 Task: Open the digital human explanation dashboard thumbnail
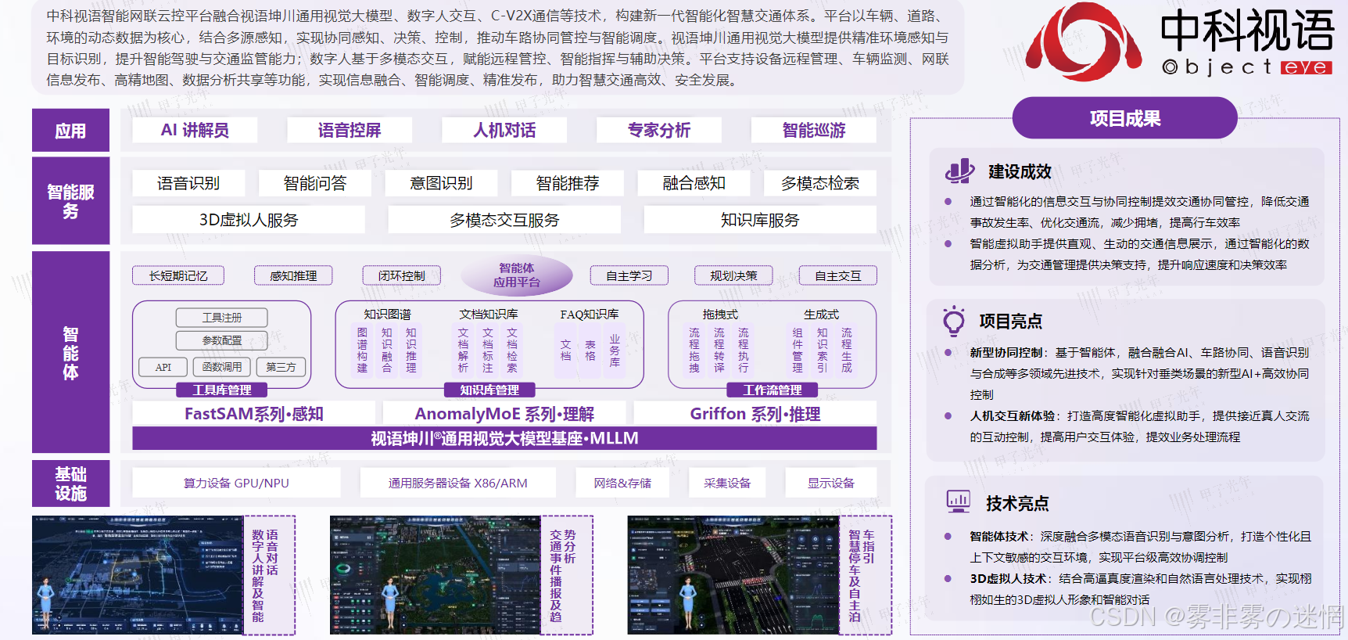pyautogui.click(x=138, y=575)
